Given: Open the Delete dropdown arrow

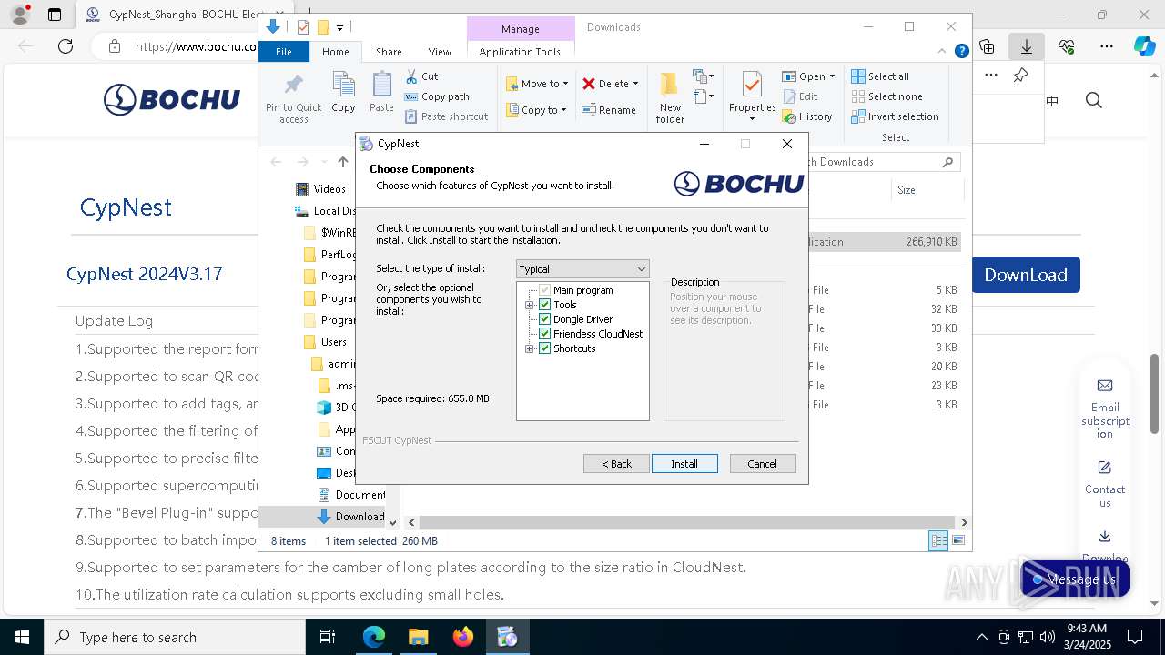Looking at the screenshot, I should coord(635,84).
